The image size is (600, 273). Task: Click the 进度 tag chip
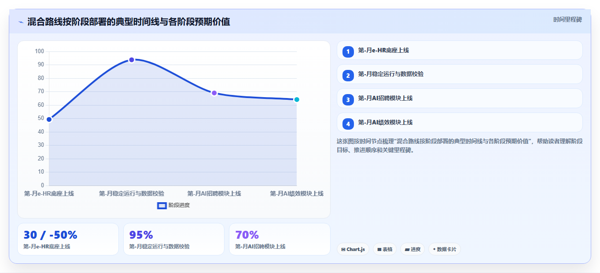coord(412,249)
